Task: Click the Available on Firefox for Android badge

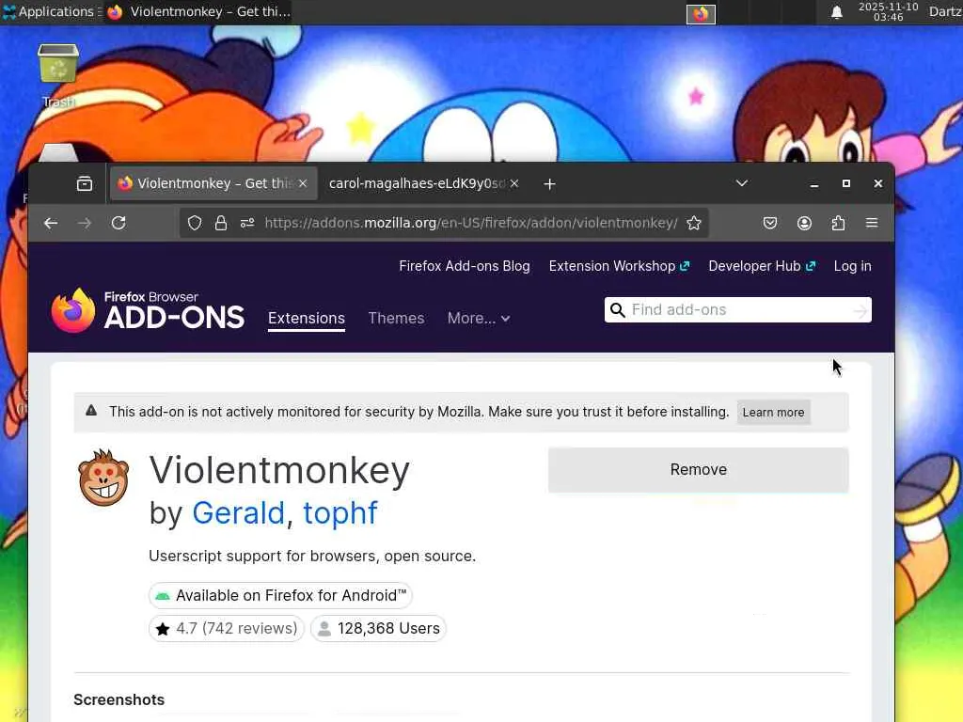Action: click(280, 595)
